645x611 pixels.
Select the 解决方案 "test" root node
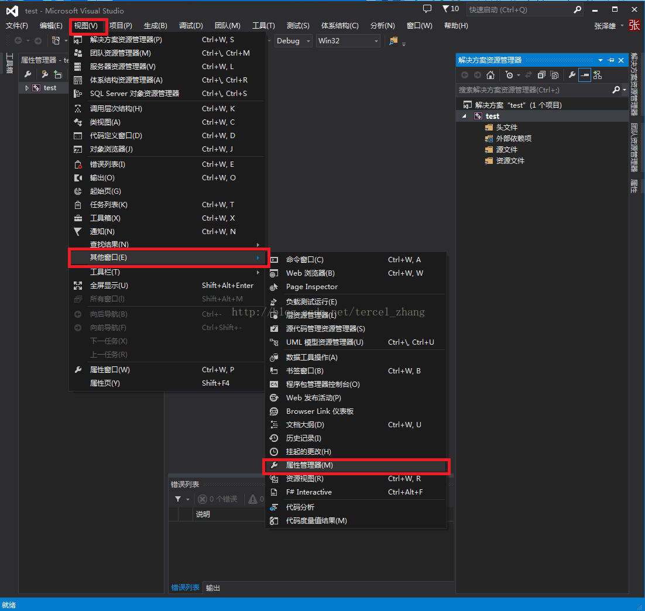[518, 105]
